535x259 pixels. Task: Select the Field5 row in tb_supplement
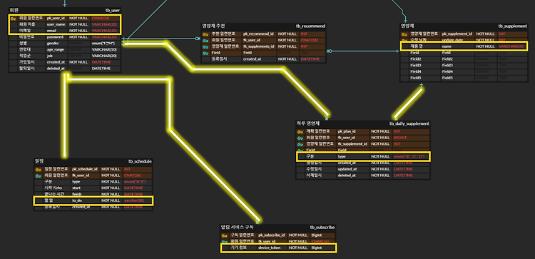click(x=464, y=78)
